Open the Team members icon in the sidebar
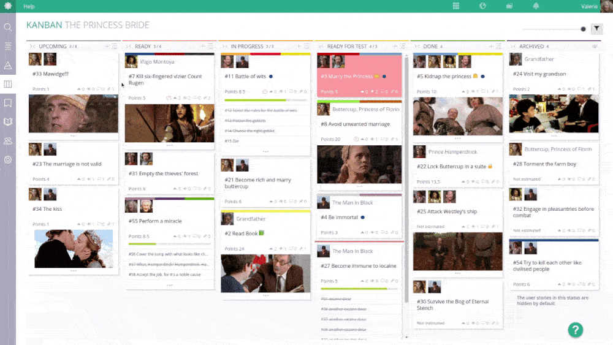The image size is (613, 345). tap(8, 141)
